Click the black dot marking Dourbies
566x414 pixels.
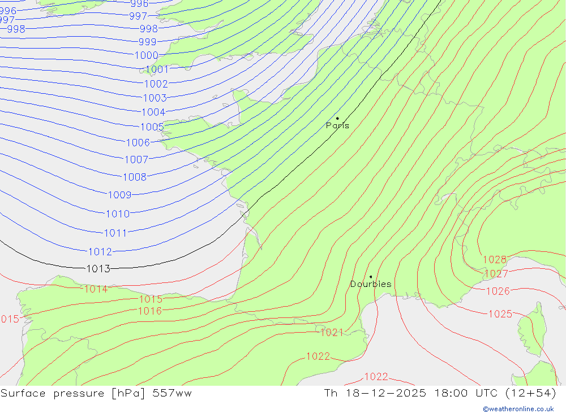(x=371, y=277)
